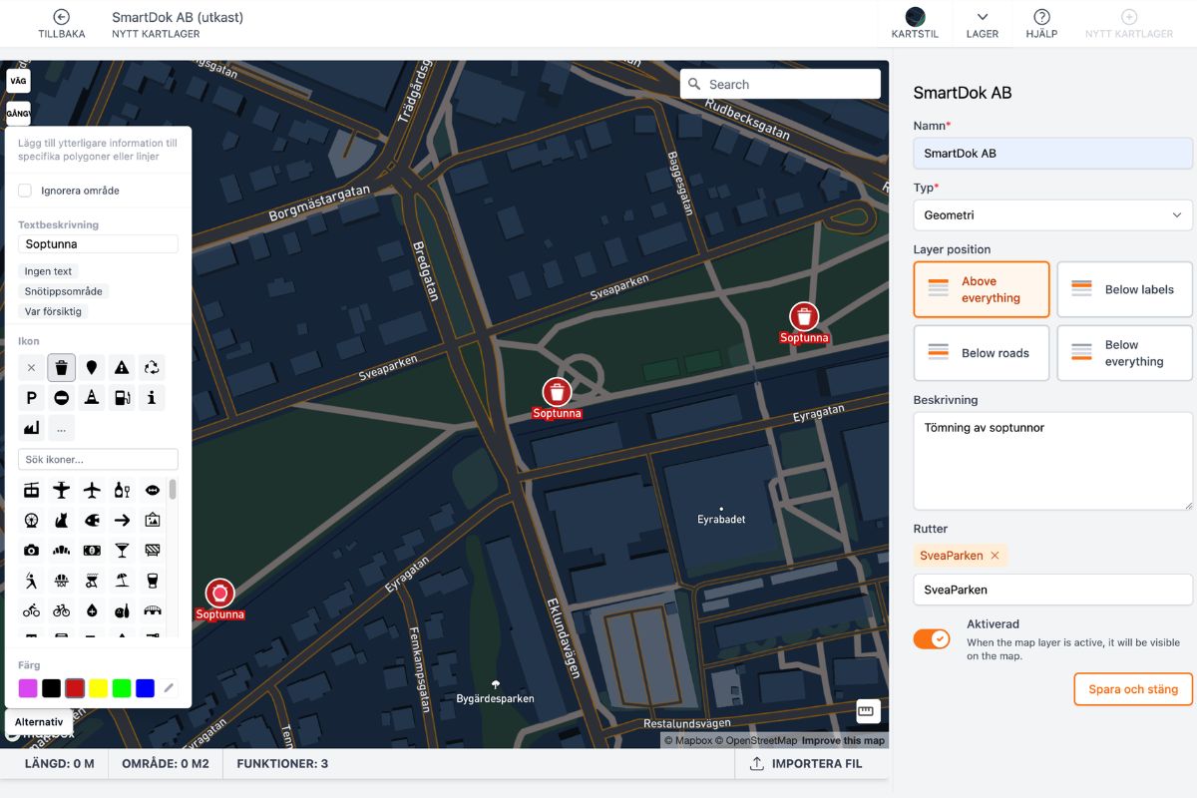Remove icon with the X option

tap(32, 368)
